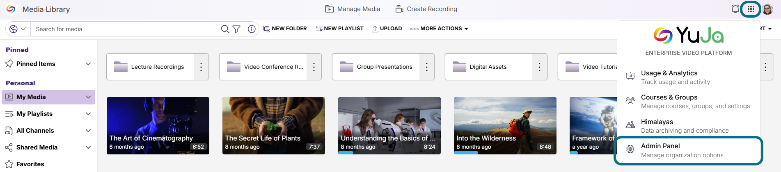The width and height of the screenshot is (781, 172).
Task: Open Manage Media
Action: tap(353, 9)
